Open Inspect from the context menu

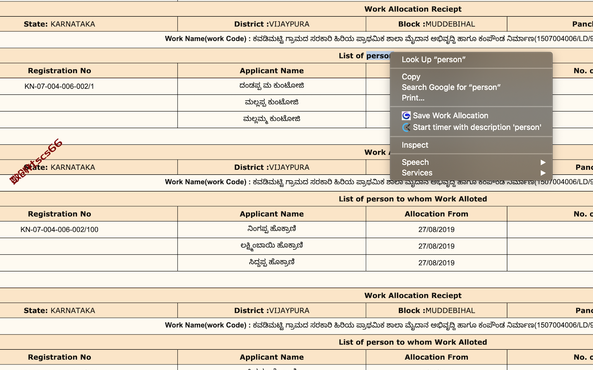coord(471,145)
